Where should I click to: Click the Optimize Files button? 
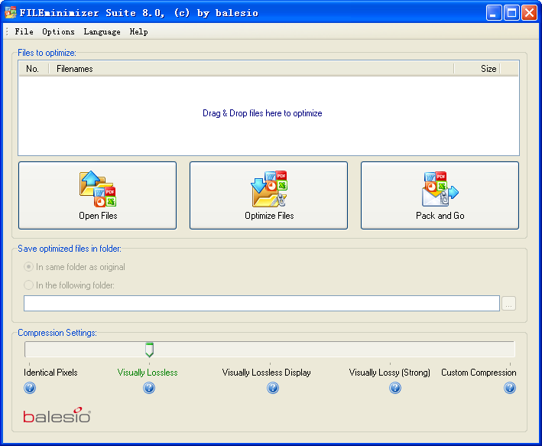(268, 195)
